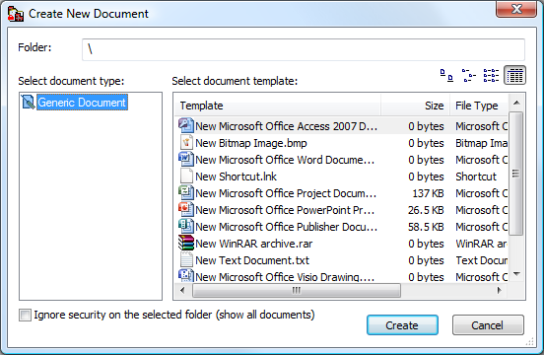This screenshot has width=544, height=355.
Task: Click the Create button
Action: [x=402, y=325]
